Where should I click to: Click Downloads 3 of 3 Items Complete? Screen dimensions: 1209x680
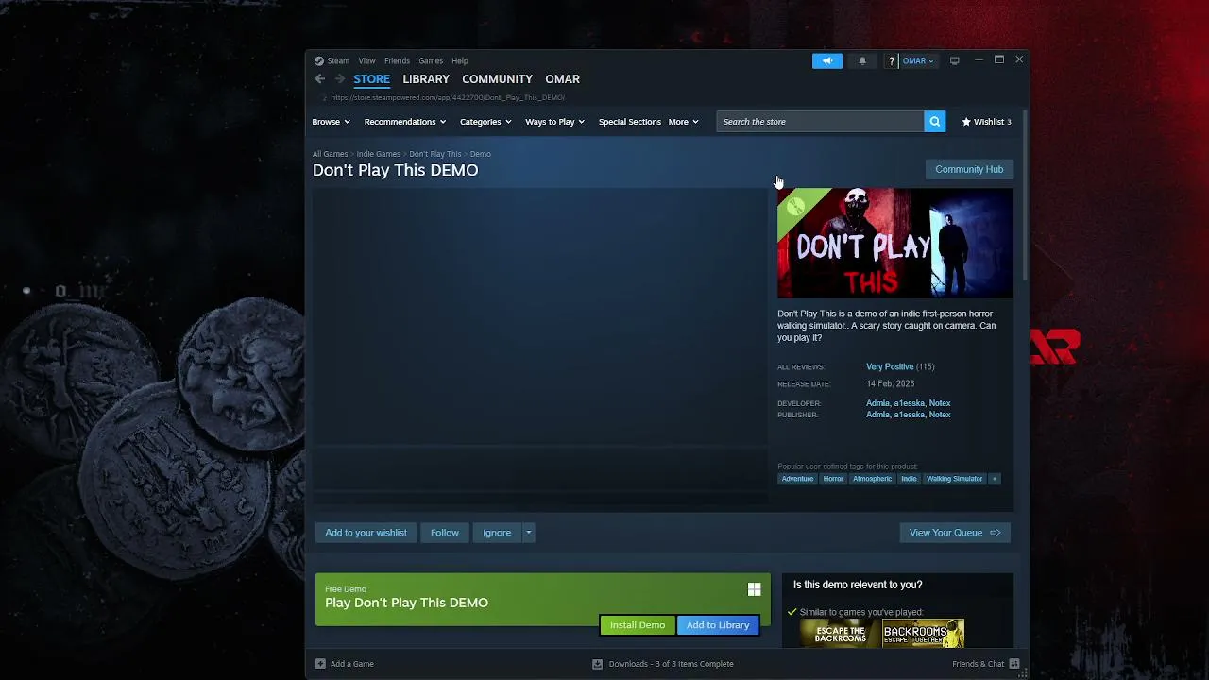(x=672, y=664)
